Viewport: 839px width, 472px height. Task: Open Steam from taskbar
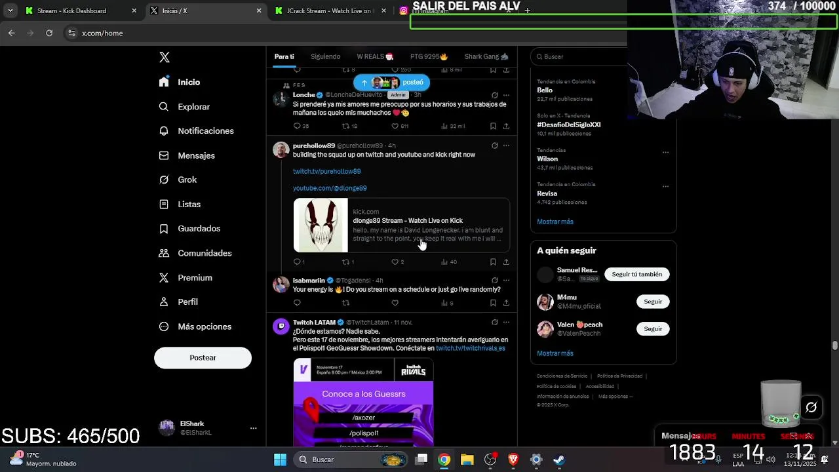click(x=559, y=460)
